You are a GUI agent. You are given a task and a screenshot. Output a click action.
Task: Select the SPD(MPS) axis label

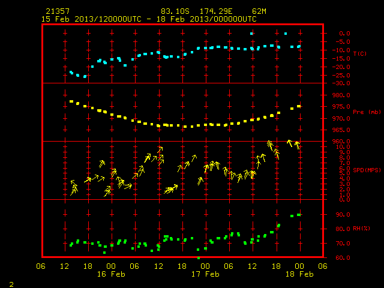[367, 170]
